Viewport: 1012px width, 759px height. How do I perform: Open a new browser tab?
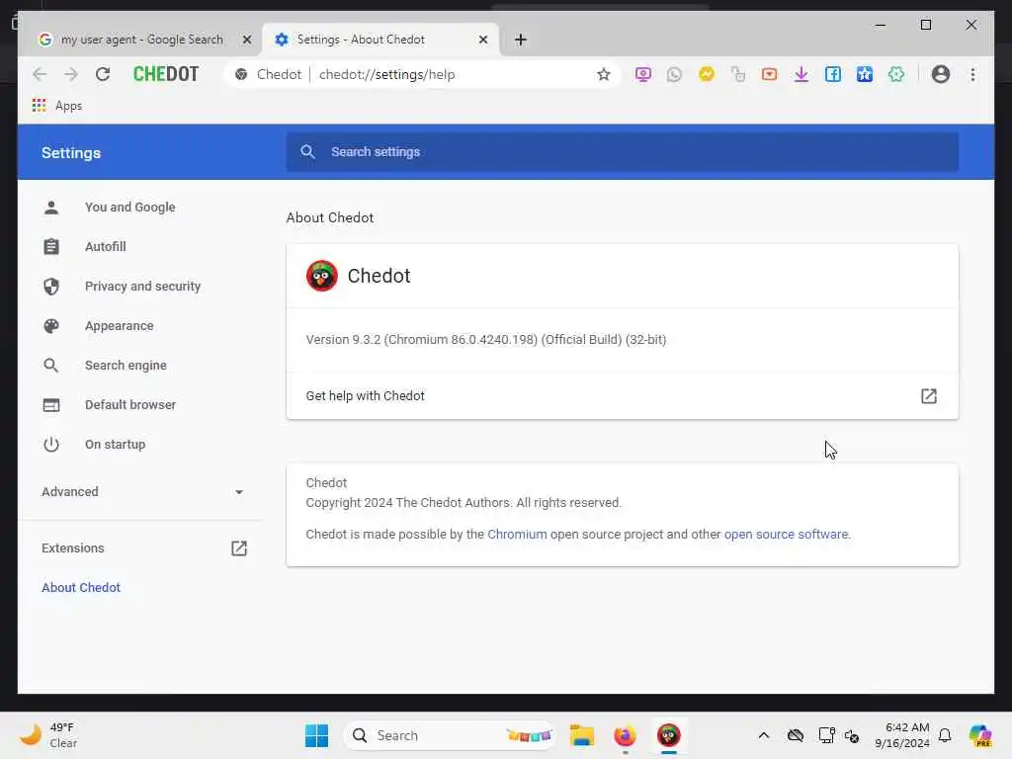pos(521,40)
